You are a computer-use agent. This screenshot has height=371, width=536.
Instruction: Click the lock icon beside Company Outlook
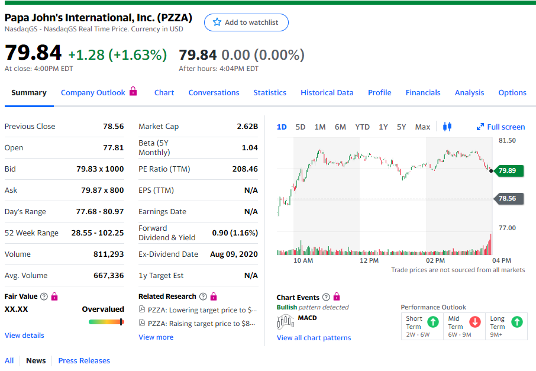tap(133, 92)
